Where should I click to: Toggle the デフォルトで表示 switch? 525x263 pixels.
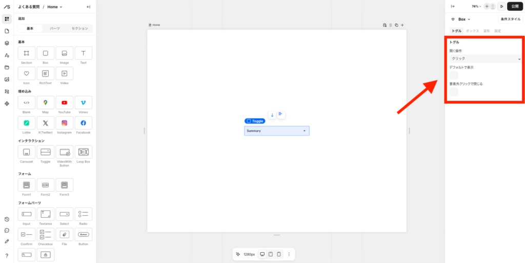454,75
